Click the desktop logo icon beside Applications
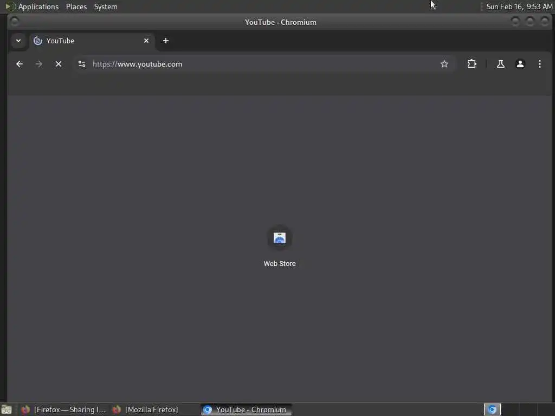Screen dimensions: 555x416 [10, 6]
